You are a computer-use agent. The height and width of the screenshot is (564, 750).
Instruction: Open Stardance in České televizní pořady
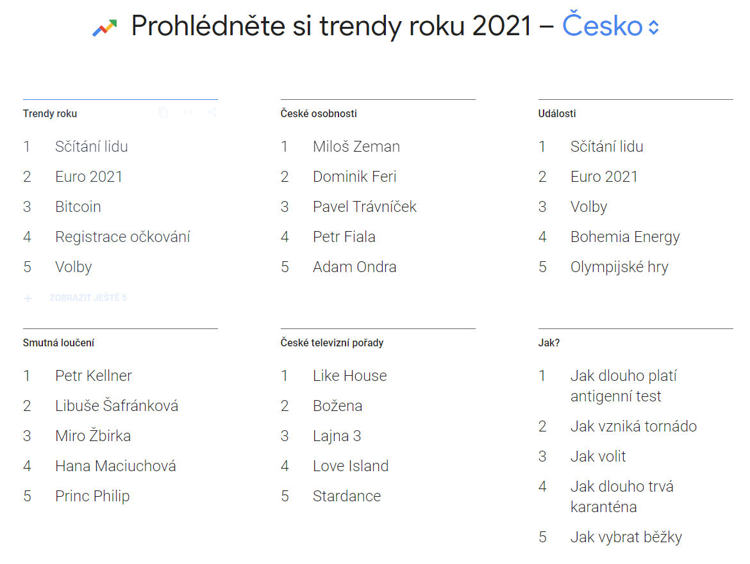point(346,496)
